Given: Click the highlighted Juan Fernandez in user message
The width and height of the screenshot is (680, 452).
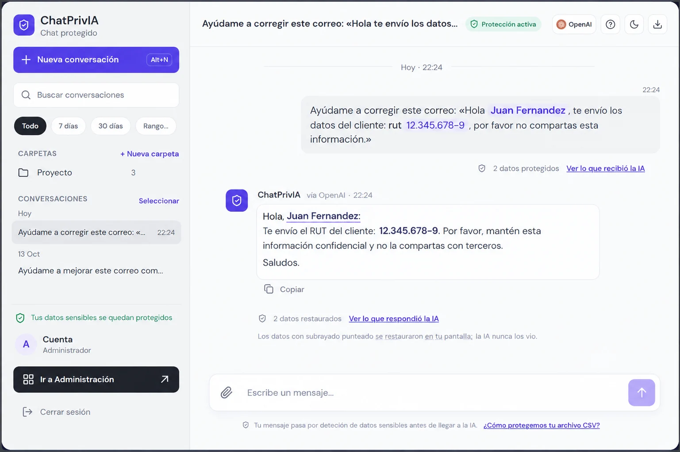Looking at the screenshot, I should 528,110.
